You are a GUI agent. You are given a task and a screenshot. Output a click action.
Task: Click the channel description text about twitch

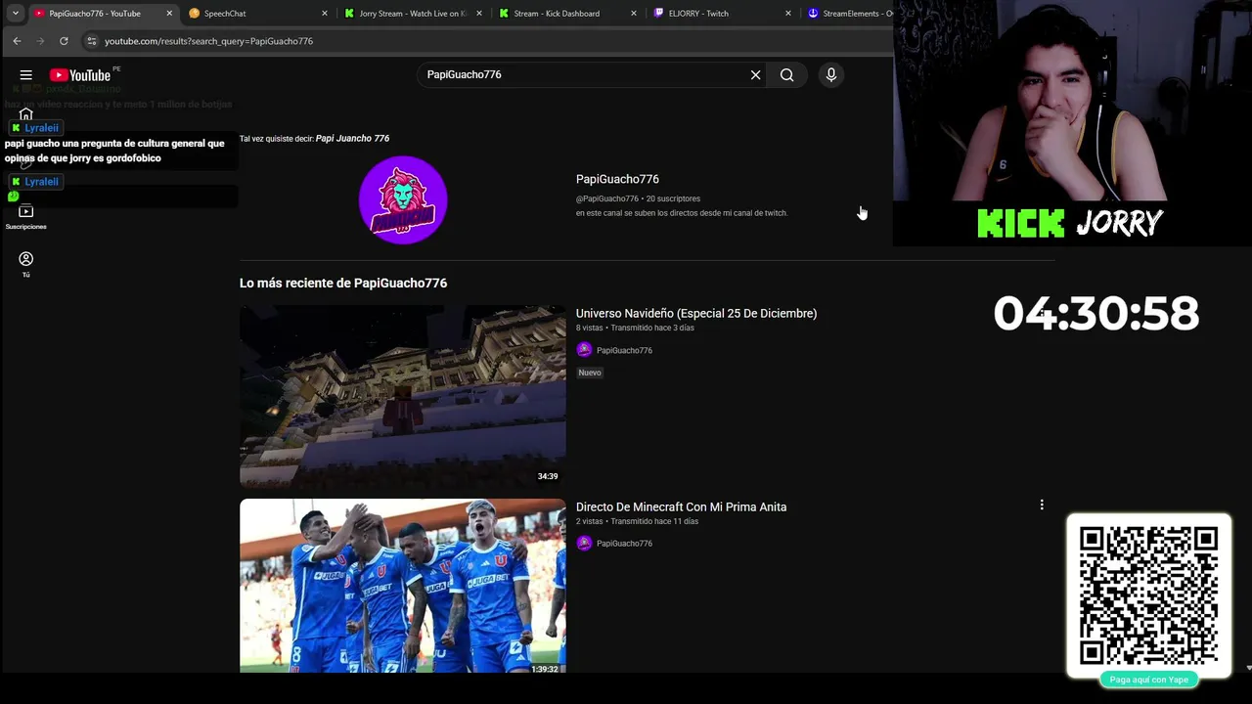click(x=681, y=213)
